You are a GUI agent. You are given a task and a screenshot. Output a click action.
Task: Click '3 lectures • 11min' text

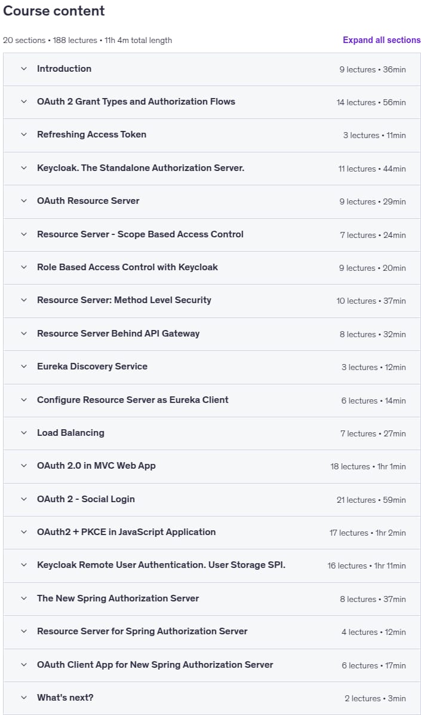coord(374,136)
